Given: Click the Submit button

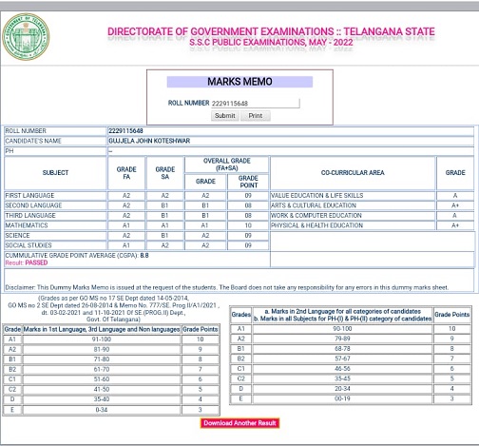Looking at the screenshot, I should tap(225, 116).
